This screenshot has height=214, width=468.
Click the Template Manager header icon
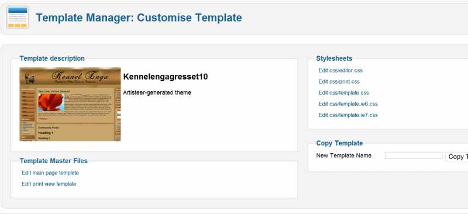pos(18,17)
